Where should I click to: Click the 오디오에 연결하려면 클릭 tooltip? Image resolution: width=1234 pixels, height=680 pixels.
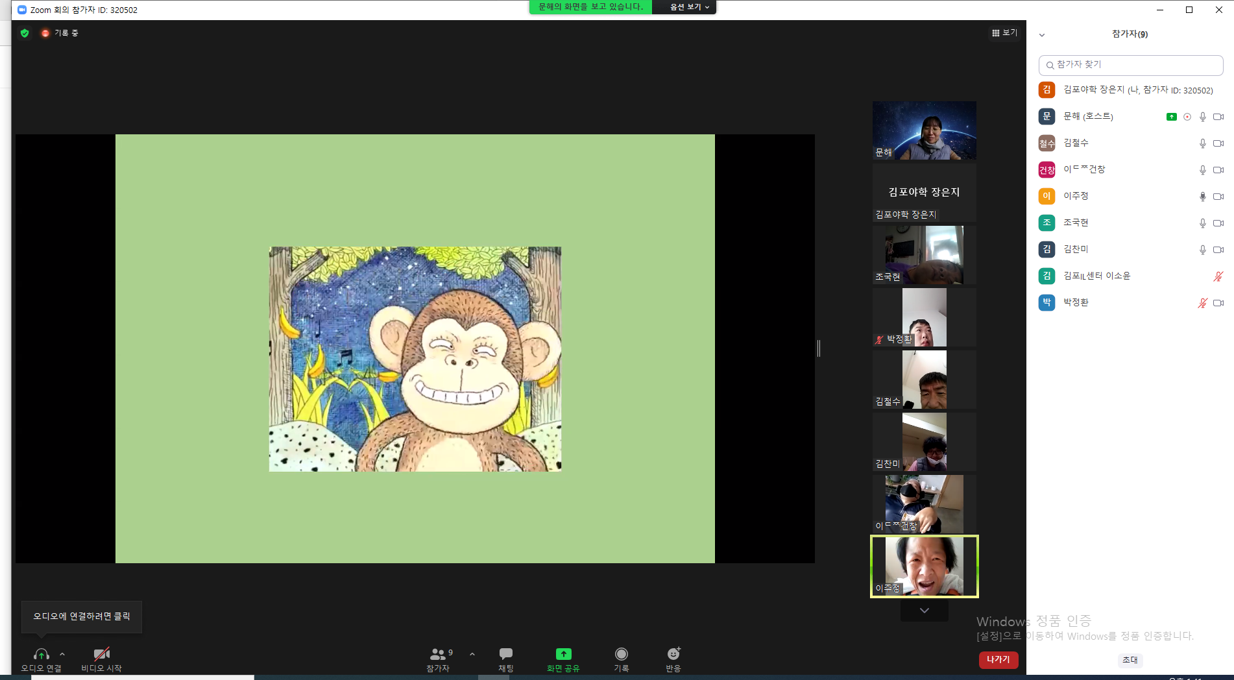click(82, 616)
